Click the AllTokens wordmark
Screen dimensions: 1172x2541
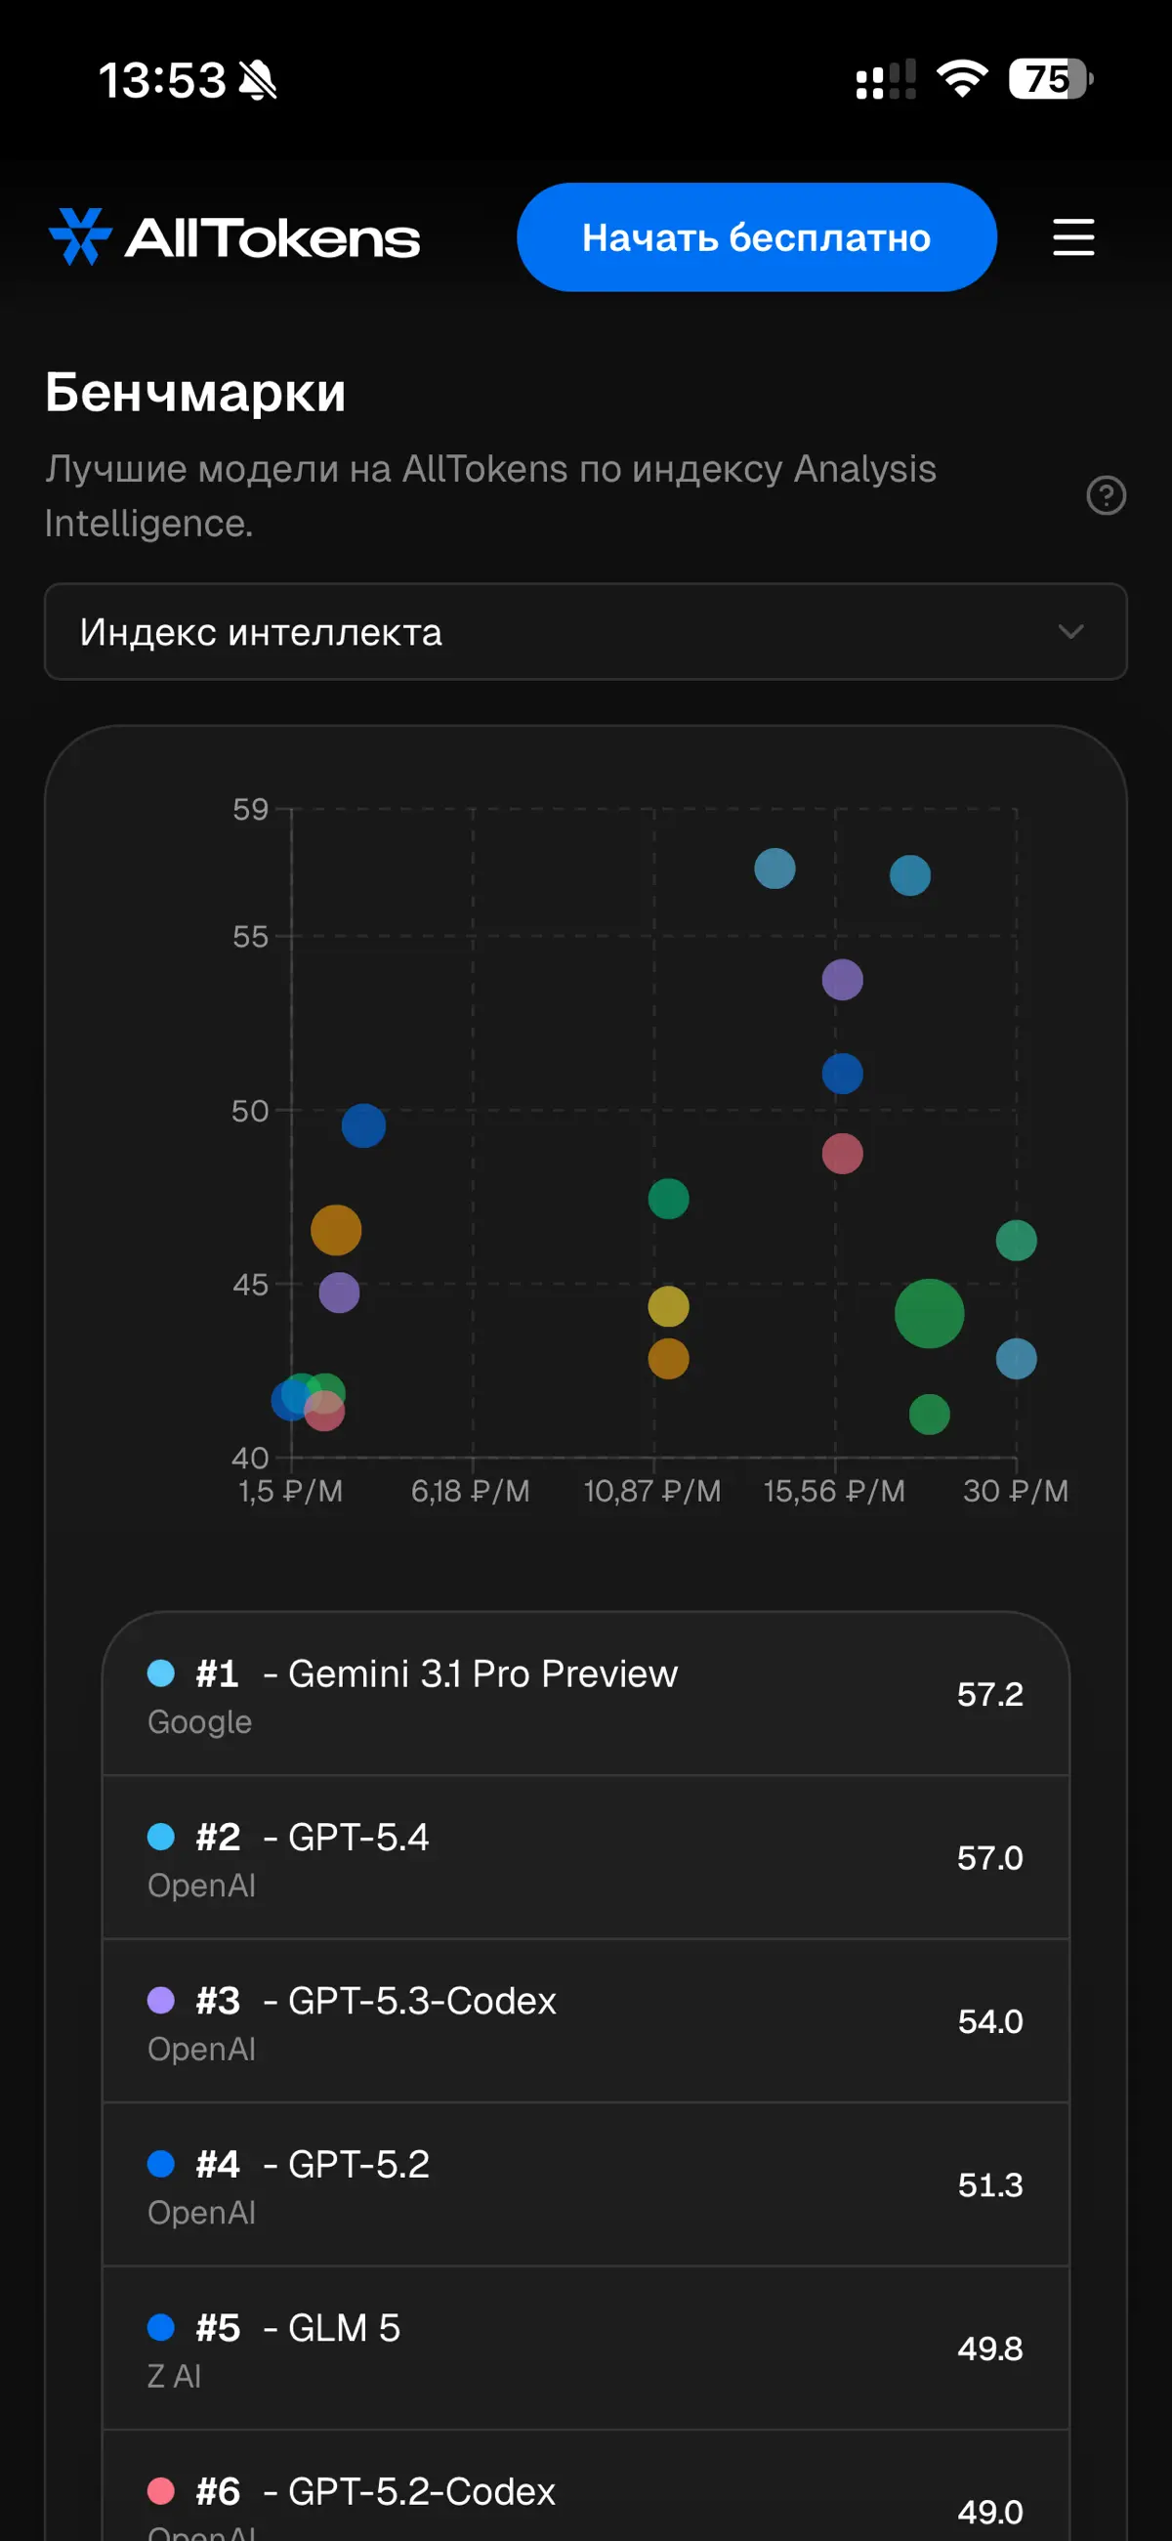pos(272,237)
